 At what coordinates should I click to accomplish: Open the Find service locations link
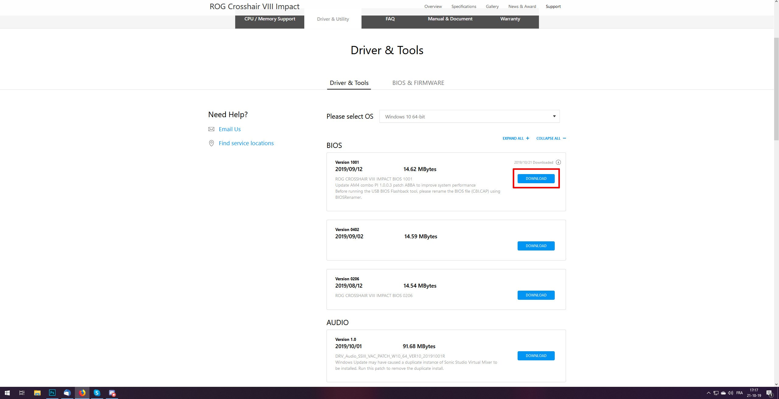[246, 143]
